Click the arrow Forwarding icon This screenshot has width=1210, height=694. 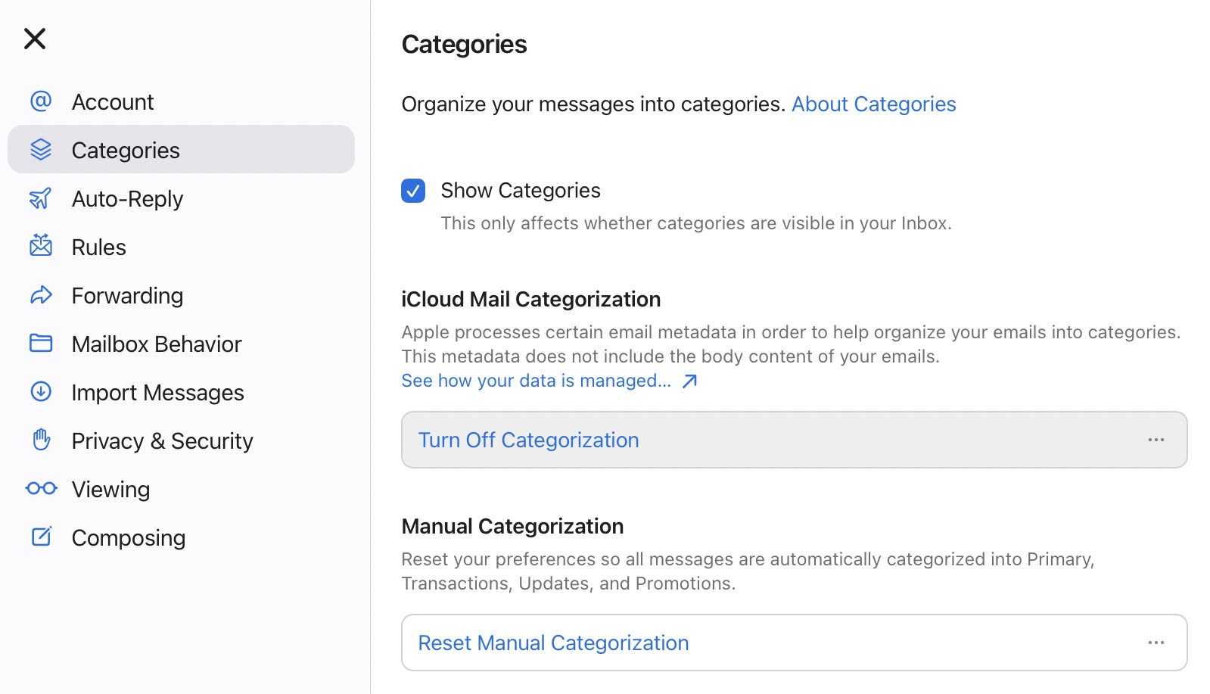click(x=41, y=295)
